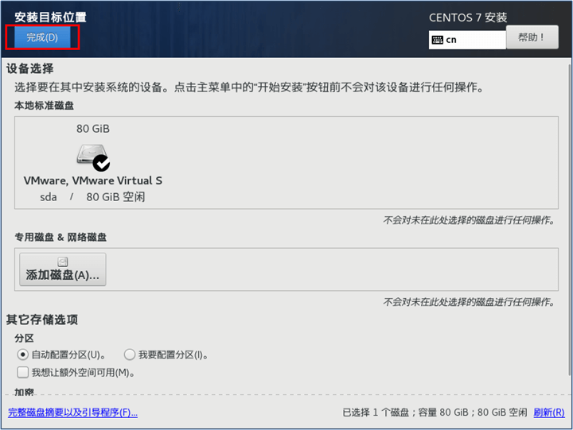
Task: Click the 已选择 1 个磁盘 status summary text
Action: tap(435, 413)
